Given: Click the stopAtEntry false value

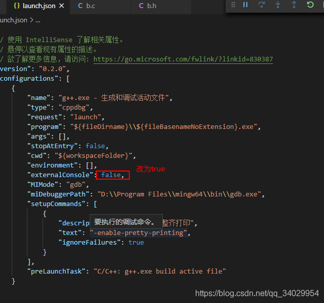Looking at the screenshot, I should point(95,146).
